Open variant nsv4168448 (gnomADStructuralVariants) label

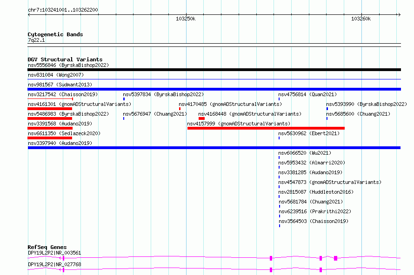tap(250, 114)
